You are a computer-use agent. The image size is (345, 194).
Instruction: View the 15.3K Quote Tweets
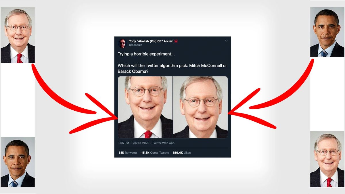155,153
